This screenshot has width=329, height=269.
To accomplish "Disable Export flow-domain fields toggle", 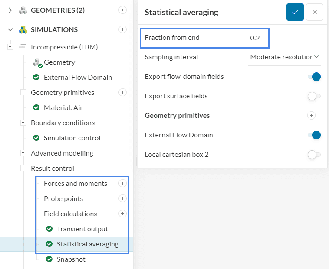I will click(314, 77).
